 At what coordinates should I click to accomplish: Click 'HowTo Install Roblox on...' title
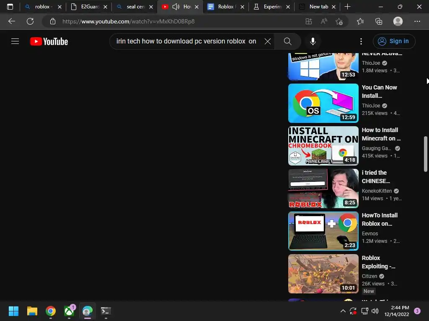coord(380,219)
